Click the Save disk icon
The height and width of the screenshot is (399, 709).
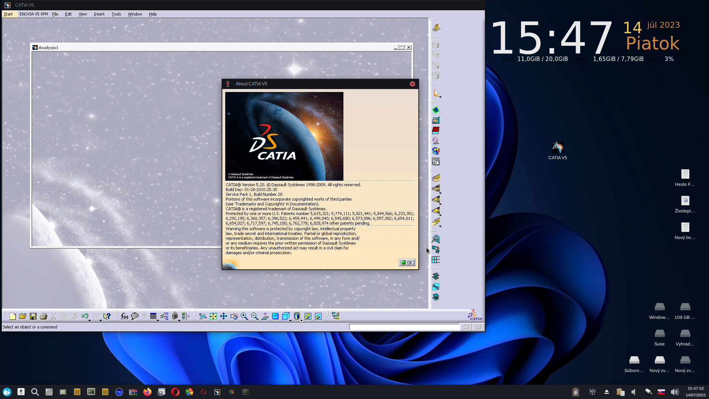click(33, 316)
